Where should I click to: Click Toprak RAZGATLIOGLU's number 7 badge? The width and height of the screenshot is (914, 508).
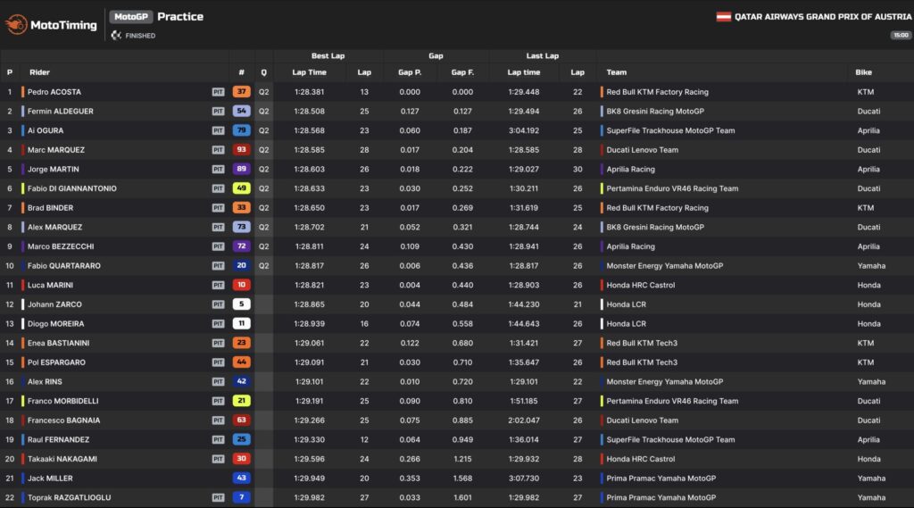click(241, 497)
